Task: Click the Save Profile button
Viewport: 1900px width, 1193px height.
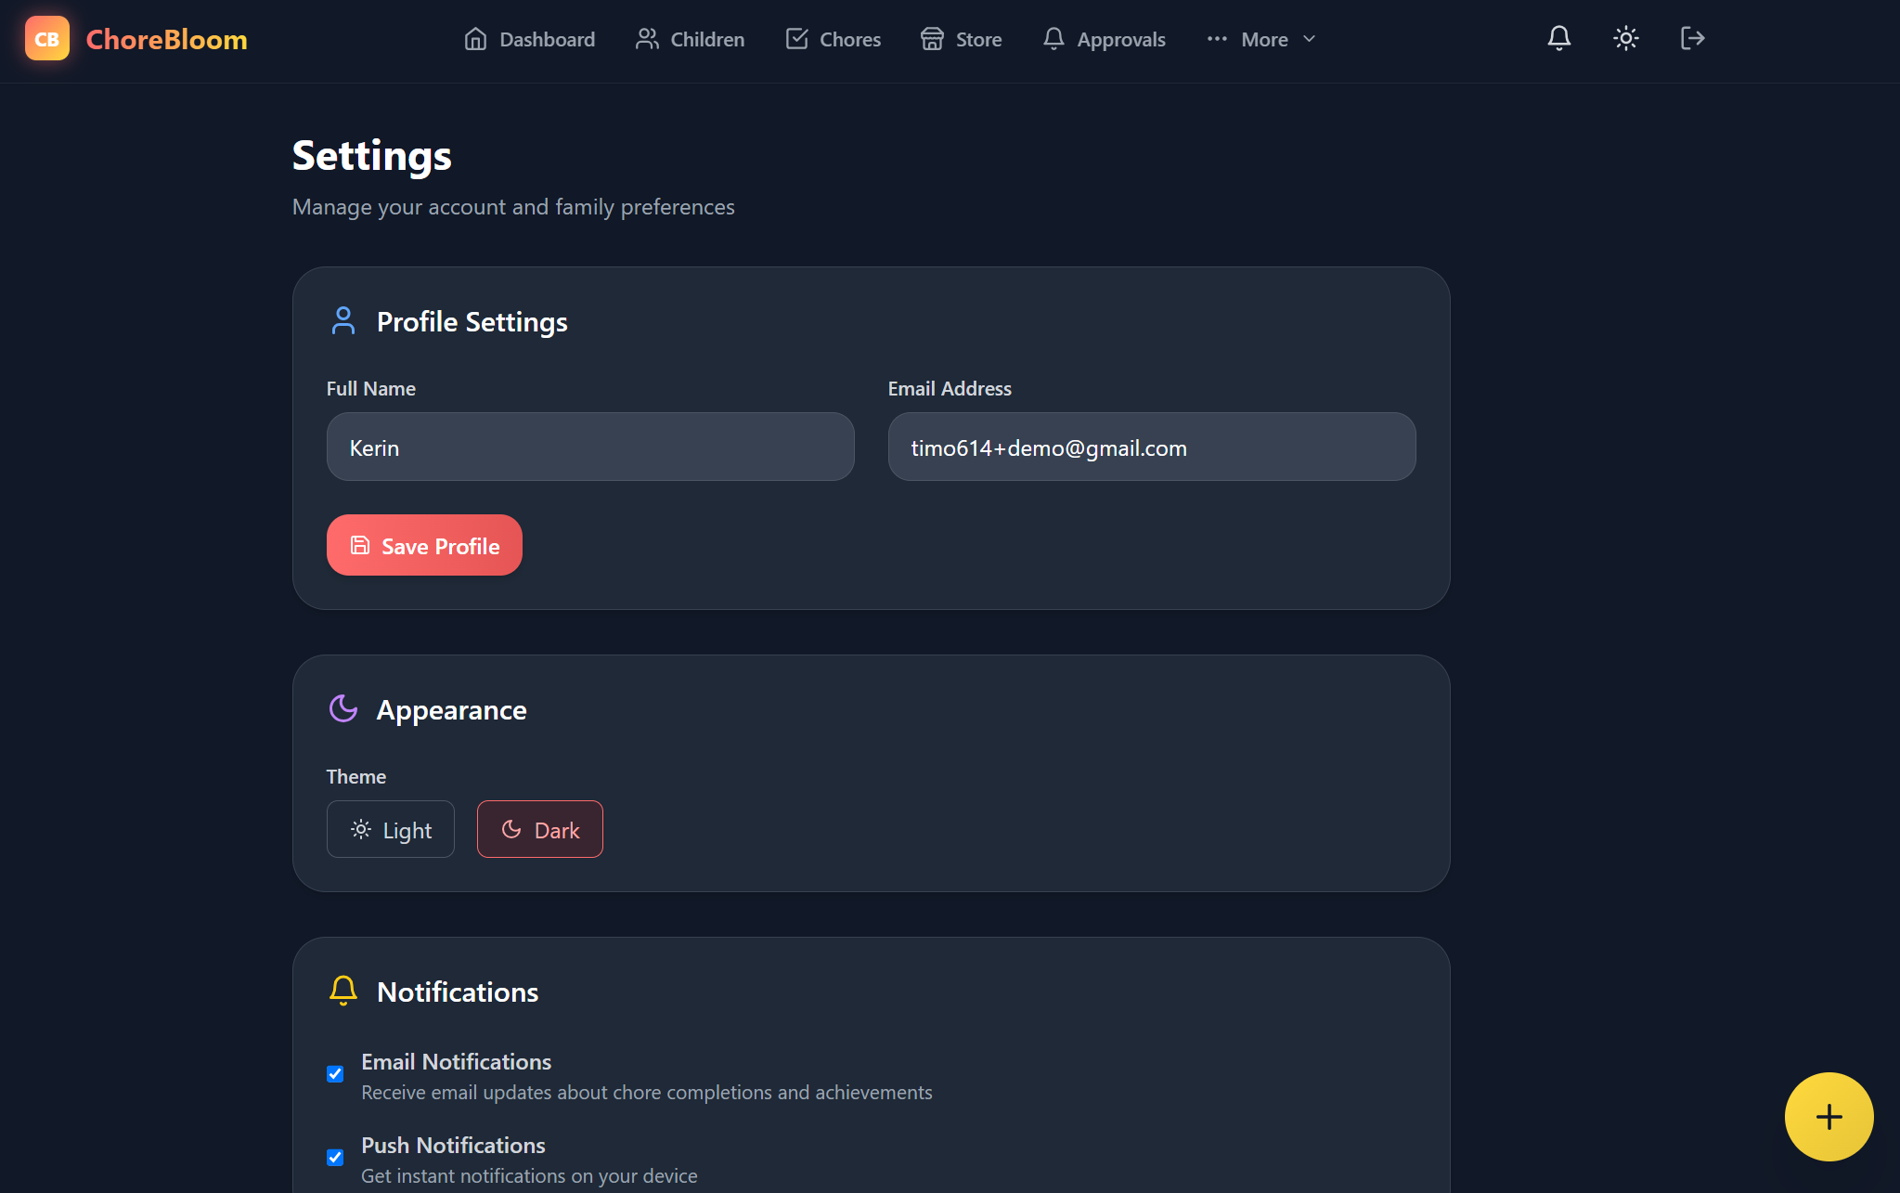Action: 424,545
